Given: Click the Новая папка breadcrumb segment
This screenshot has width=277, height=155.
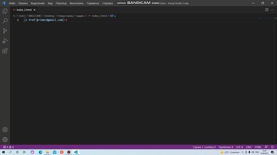Looking at the screenshot, I should tap(65, 16).
